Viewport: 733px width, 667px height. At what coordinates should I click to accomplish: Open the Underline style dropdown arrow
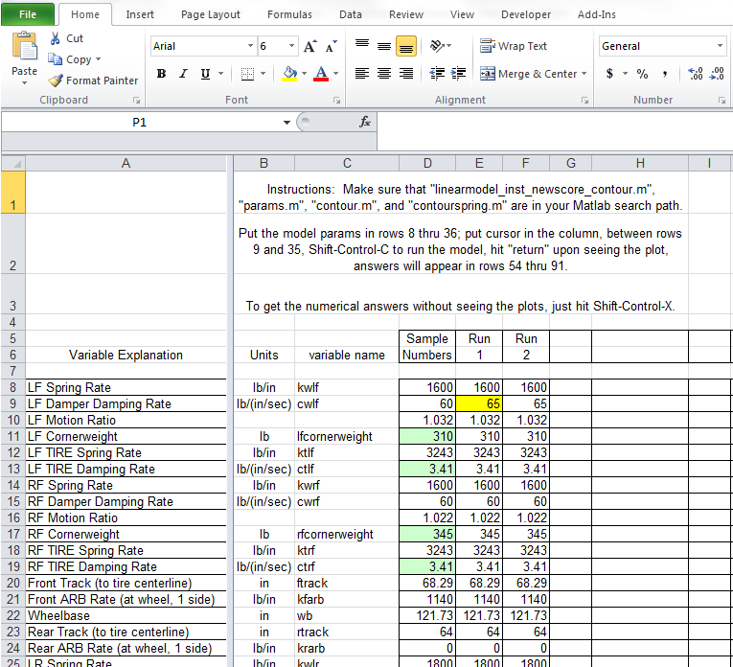pyautogui.click(x=220, y=74)
